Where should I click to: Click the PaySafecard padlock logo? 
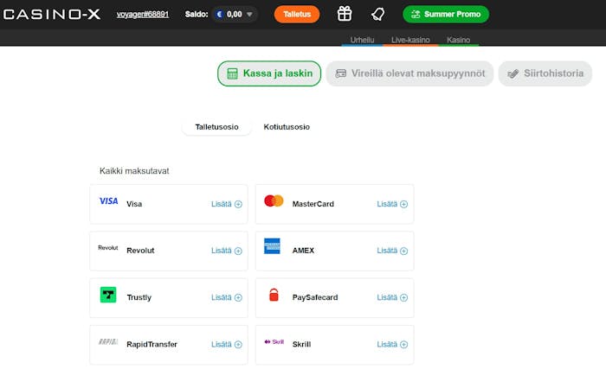[274, 295]
